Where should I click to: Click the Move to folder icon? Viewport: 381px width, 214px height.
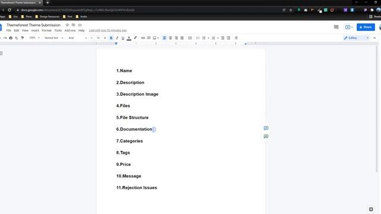[73, 25]
